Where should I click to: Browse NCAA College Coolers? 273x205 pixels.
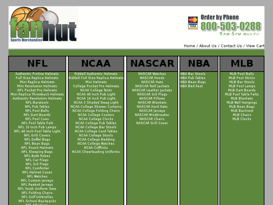pos(96,115)
